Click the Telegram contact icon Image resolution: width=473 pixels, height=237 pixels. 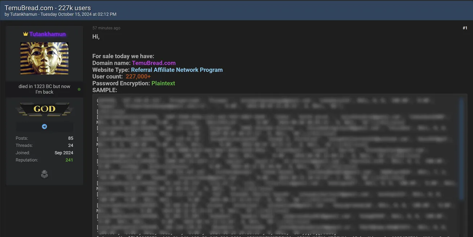coord(44,127)
